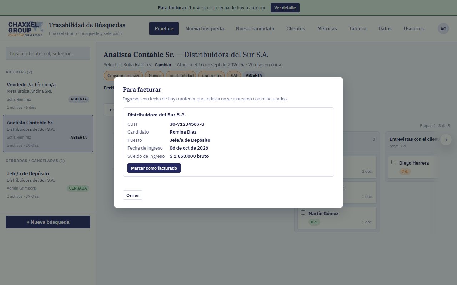Click Ver detalle in the top banner
The height and width of the screenshot is (285, 457).
(x=285, y=8)
